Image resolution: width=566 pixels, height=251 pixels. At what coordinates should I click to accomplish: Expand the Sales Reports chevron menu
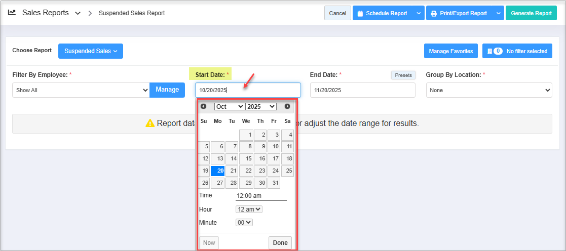(78, 13)
